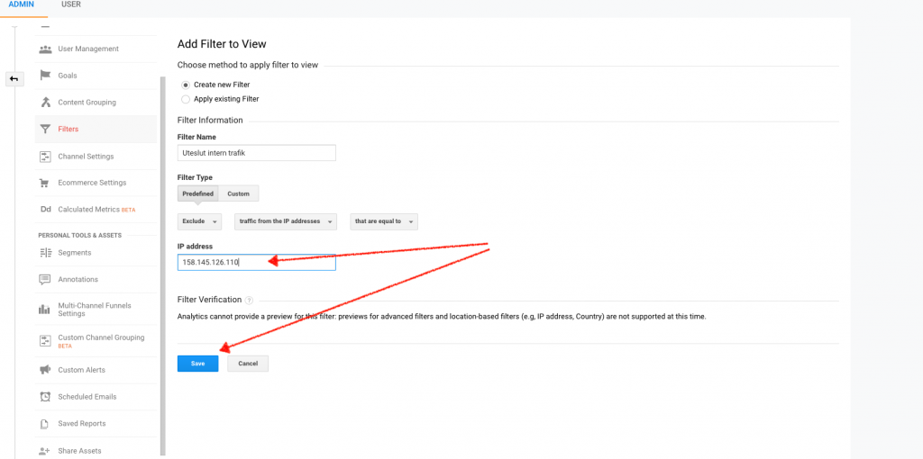Click the Saved Reports document icon
923x459 pixels.
(x=45, y=424)
